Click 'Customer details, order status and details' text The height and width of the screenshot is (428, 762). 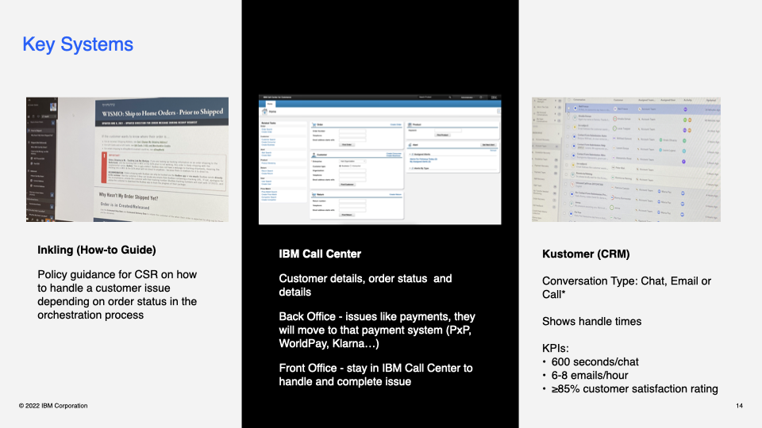[x=365, y=285]
